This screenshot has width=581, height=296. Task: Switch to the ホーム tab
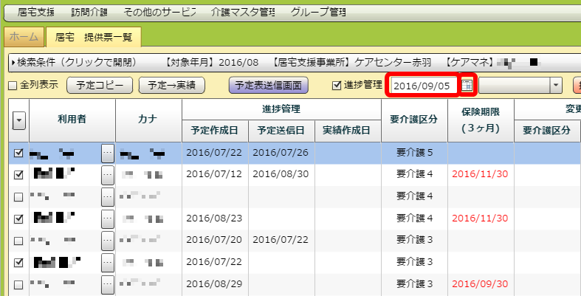tap(24, 36)
